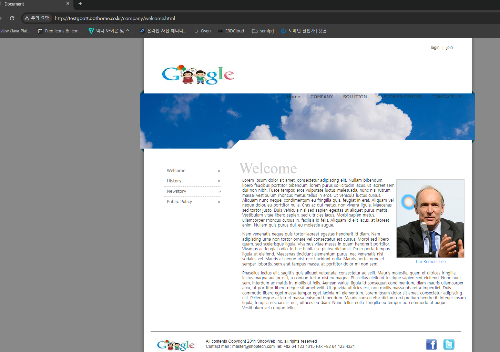500x352 pixels.
Task: Select Welcome in the side menu
Action: click(x=176, y=171)
